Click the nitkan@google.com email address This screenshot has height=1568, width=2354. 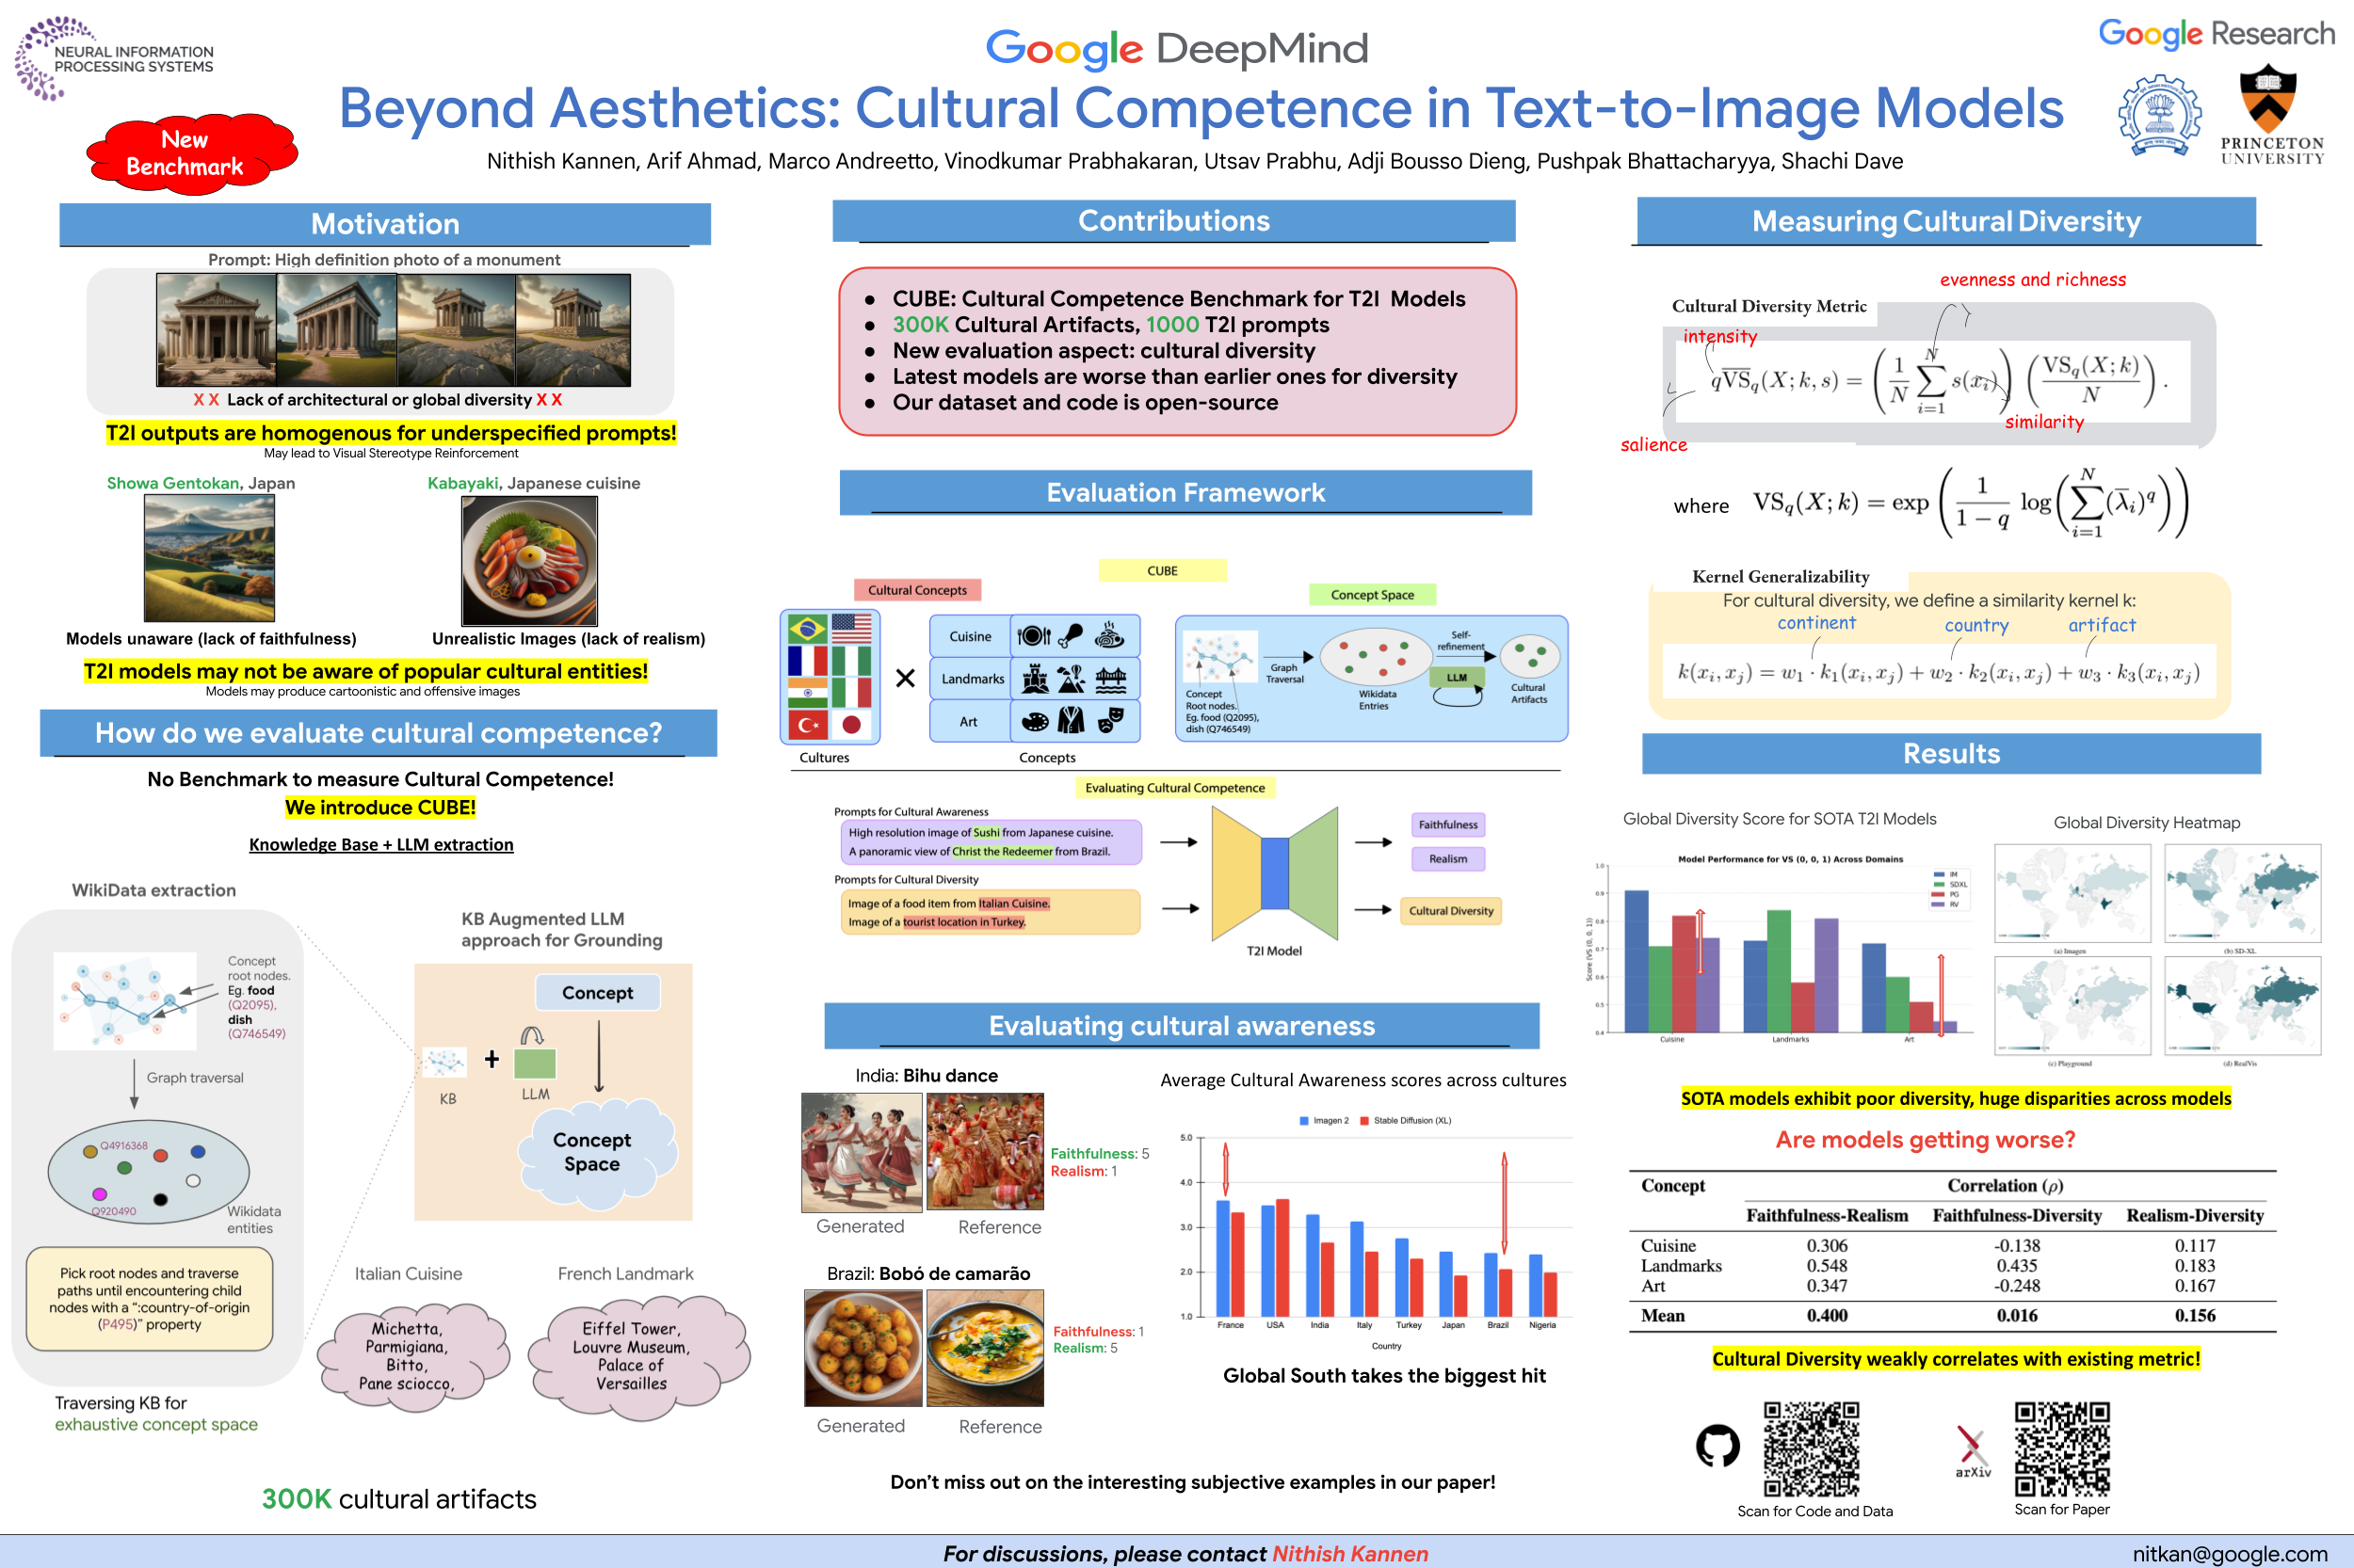point(2229,1553)
